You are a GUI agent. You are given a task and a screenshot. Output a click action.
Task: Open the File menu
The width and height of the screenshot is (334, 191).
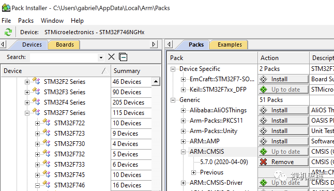tap(6, 21)
